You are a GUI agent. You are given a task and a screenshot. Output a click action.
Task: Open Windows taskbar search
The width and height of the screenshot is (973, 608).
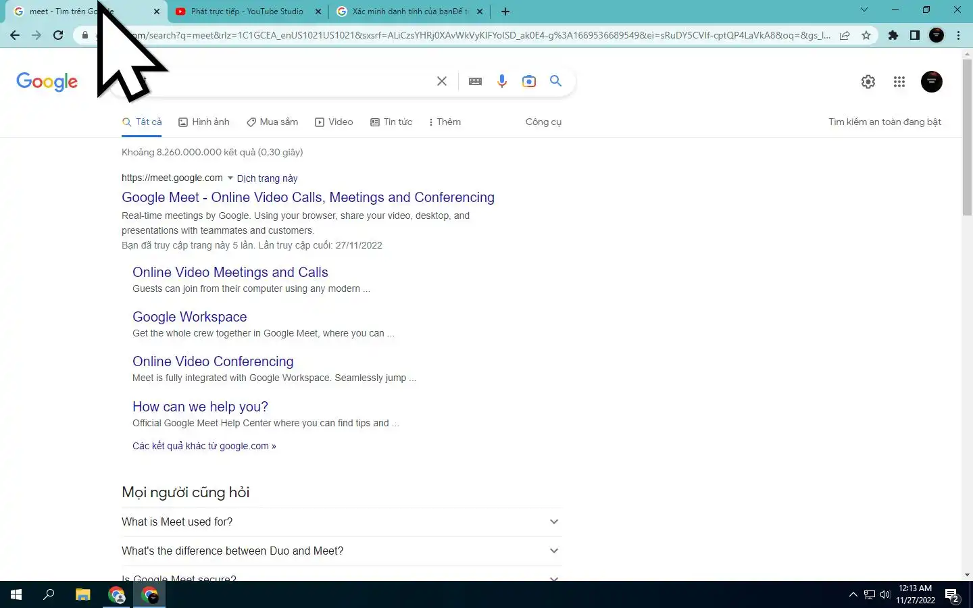(49, 594)
